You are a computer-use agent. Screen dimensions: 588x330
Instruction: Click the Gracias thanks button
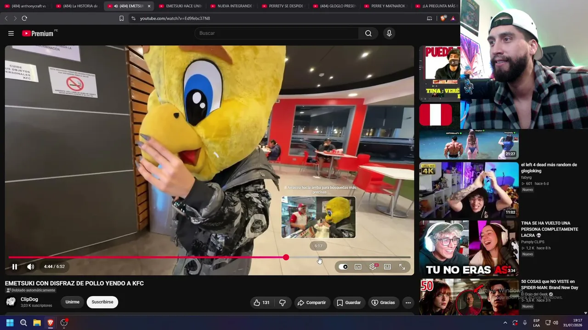[383, 302]
